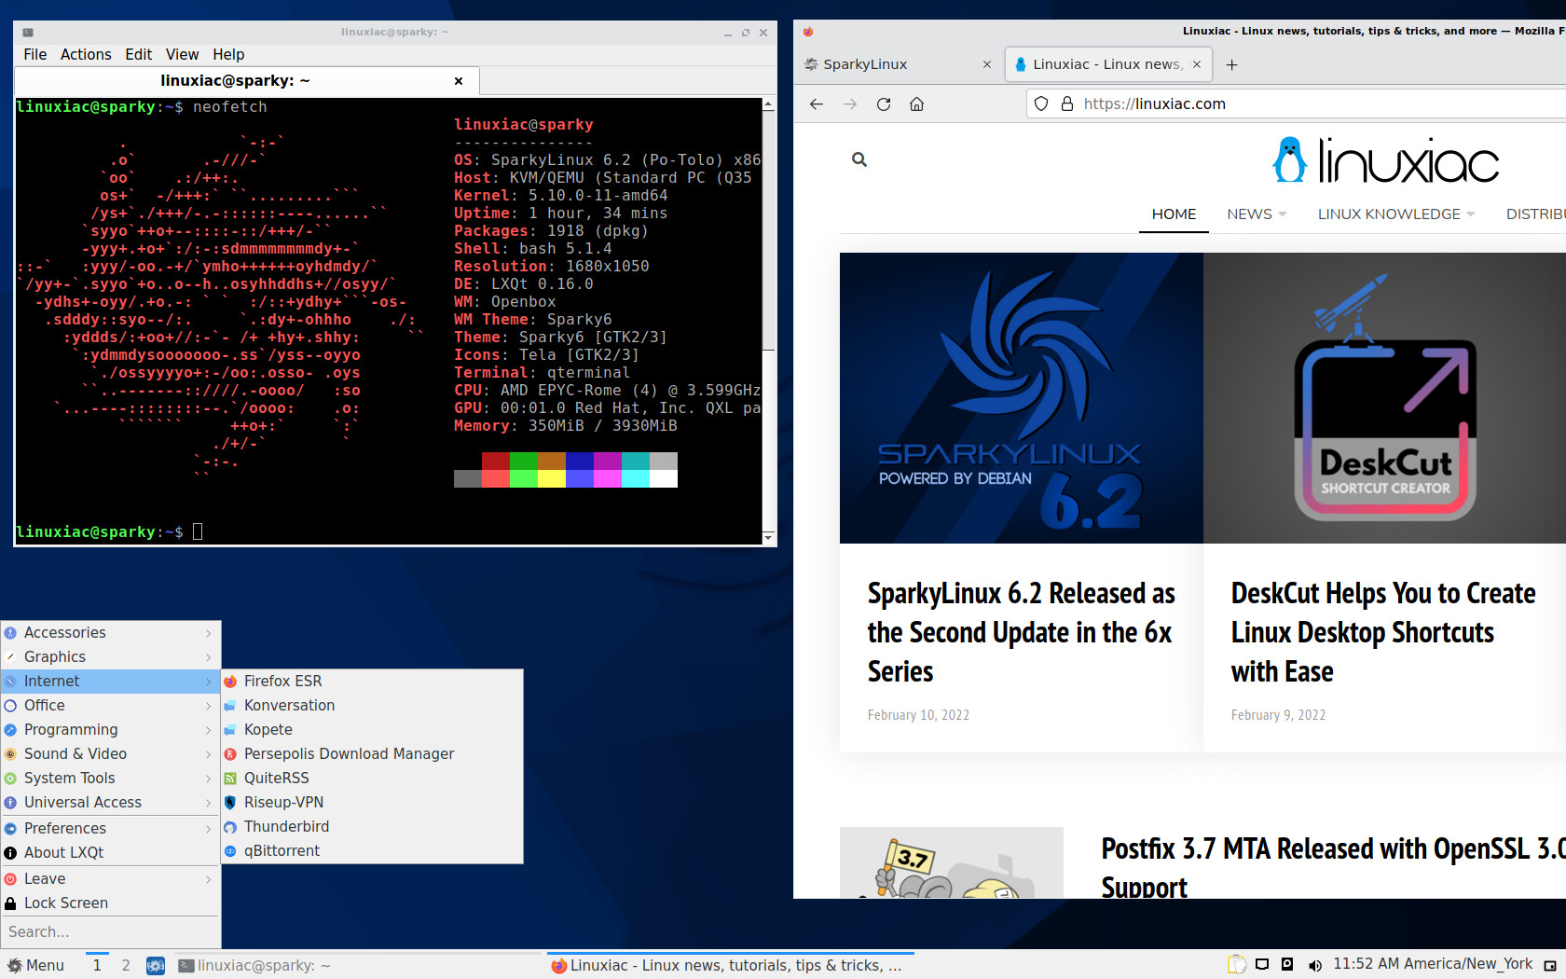The image size is (1566, 979).
Task: Open Thunderbird mail client
Action: pyautogui.click(x=372, y=827)
